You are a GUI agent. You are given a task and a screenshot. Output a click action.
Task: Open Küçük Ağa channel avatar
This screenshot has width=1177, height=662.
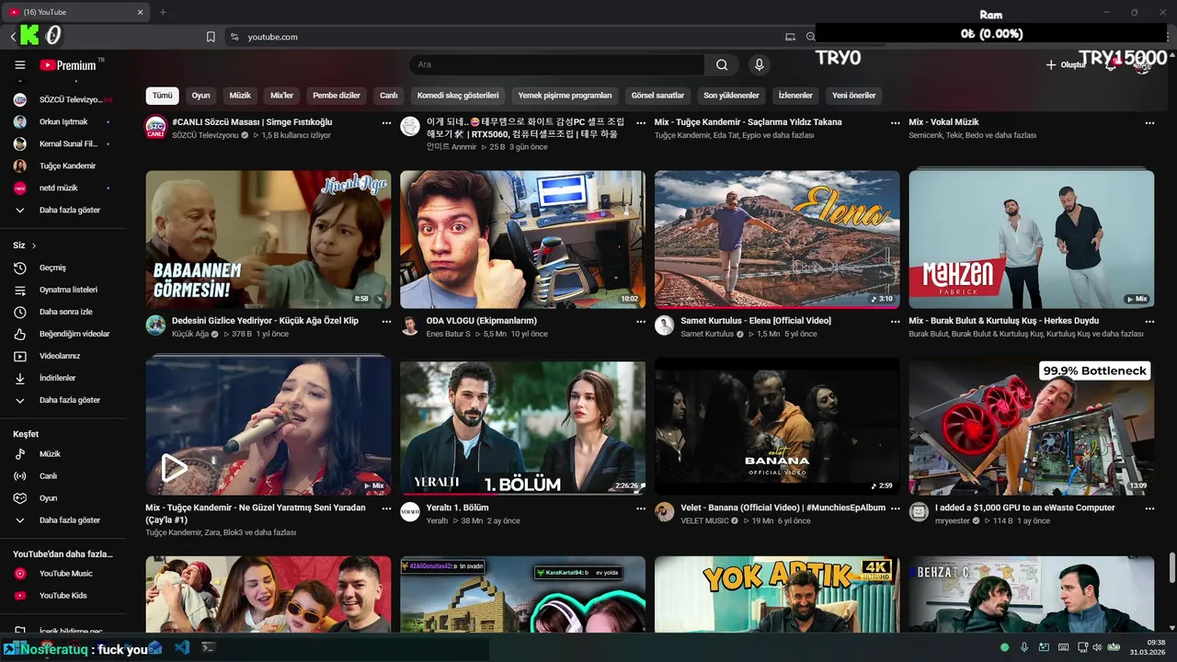(x=155, y=325)
